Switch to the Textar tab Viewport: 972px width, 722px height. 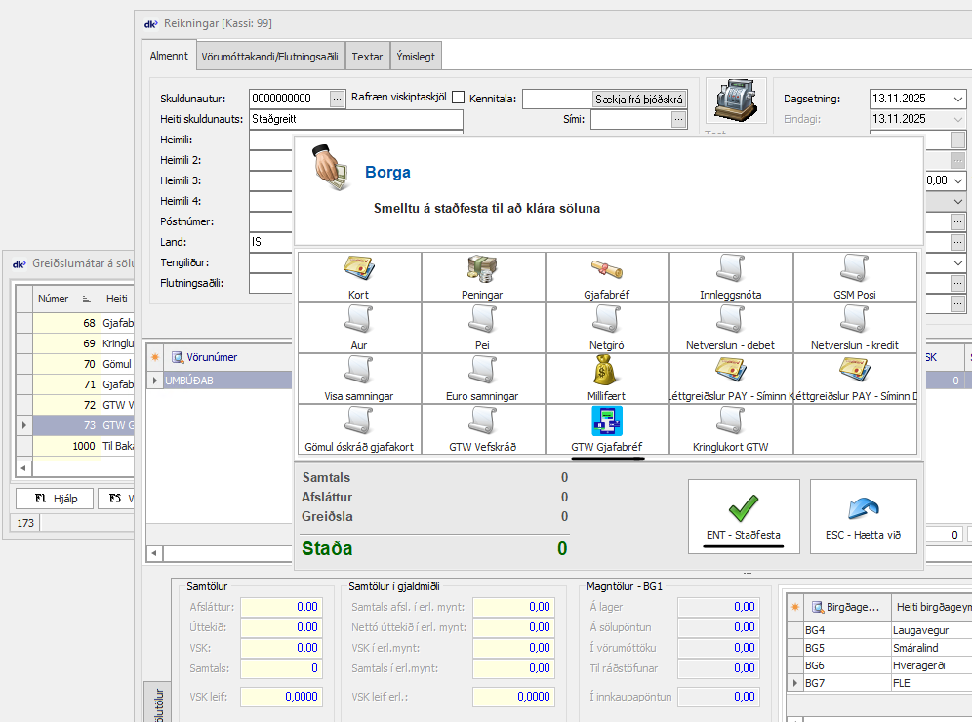tap(367, 57)
